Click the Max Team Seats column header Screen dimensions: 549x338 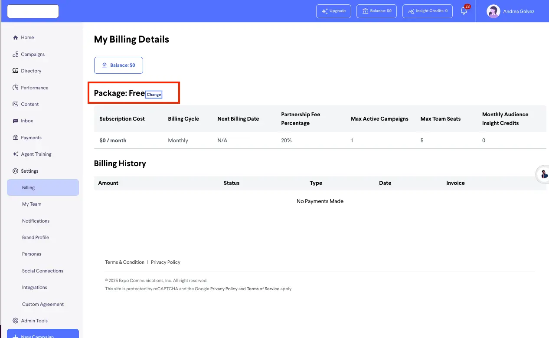(x=441, y=119)
